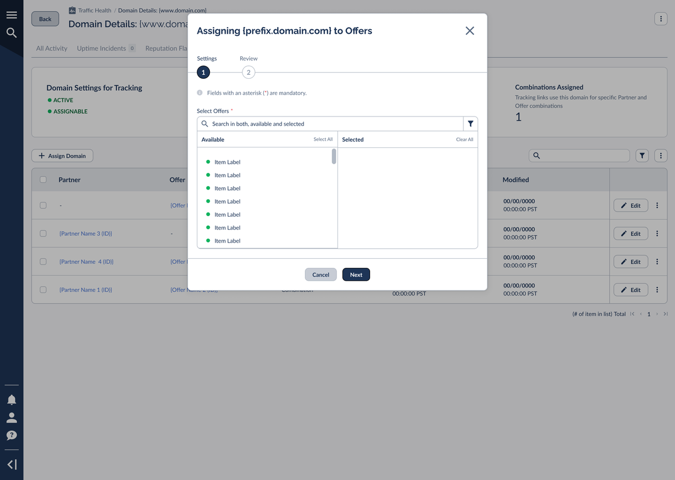Switch to Uptime Incidents tab
The image size is (675, 480).
(106, 48)
